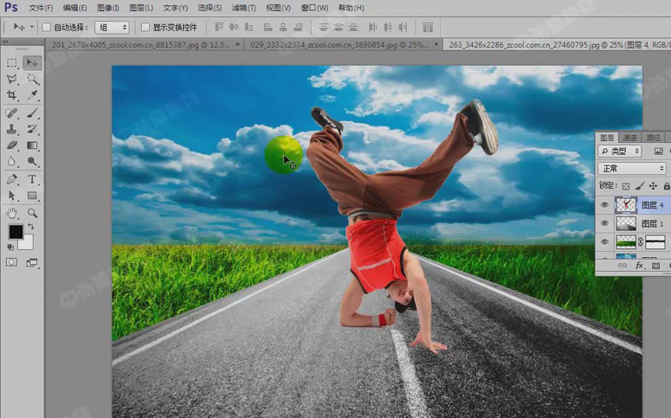Enable the 显示变换控件 checkbox
671x418 pixels.
pos(145,28)
